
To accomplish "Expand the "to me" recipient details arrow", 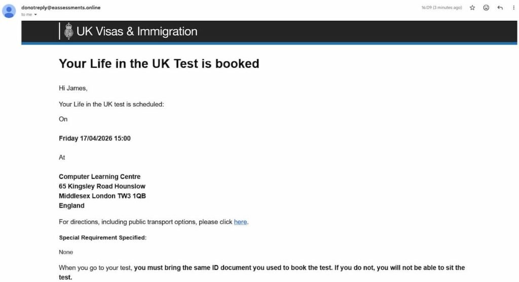I will click(35, 15).
